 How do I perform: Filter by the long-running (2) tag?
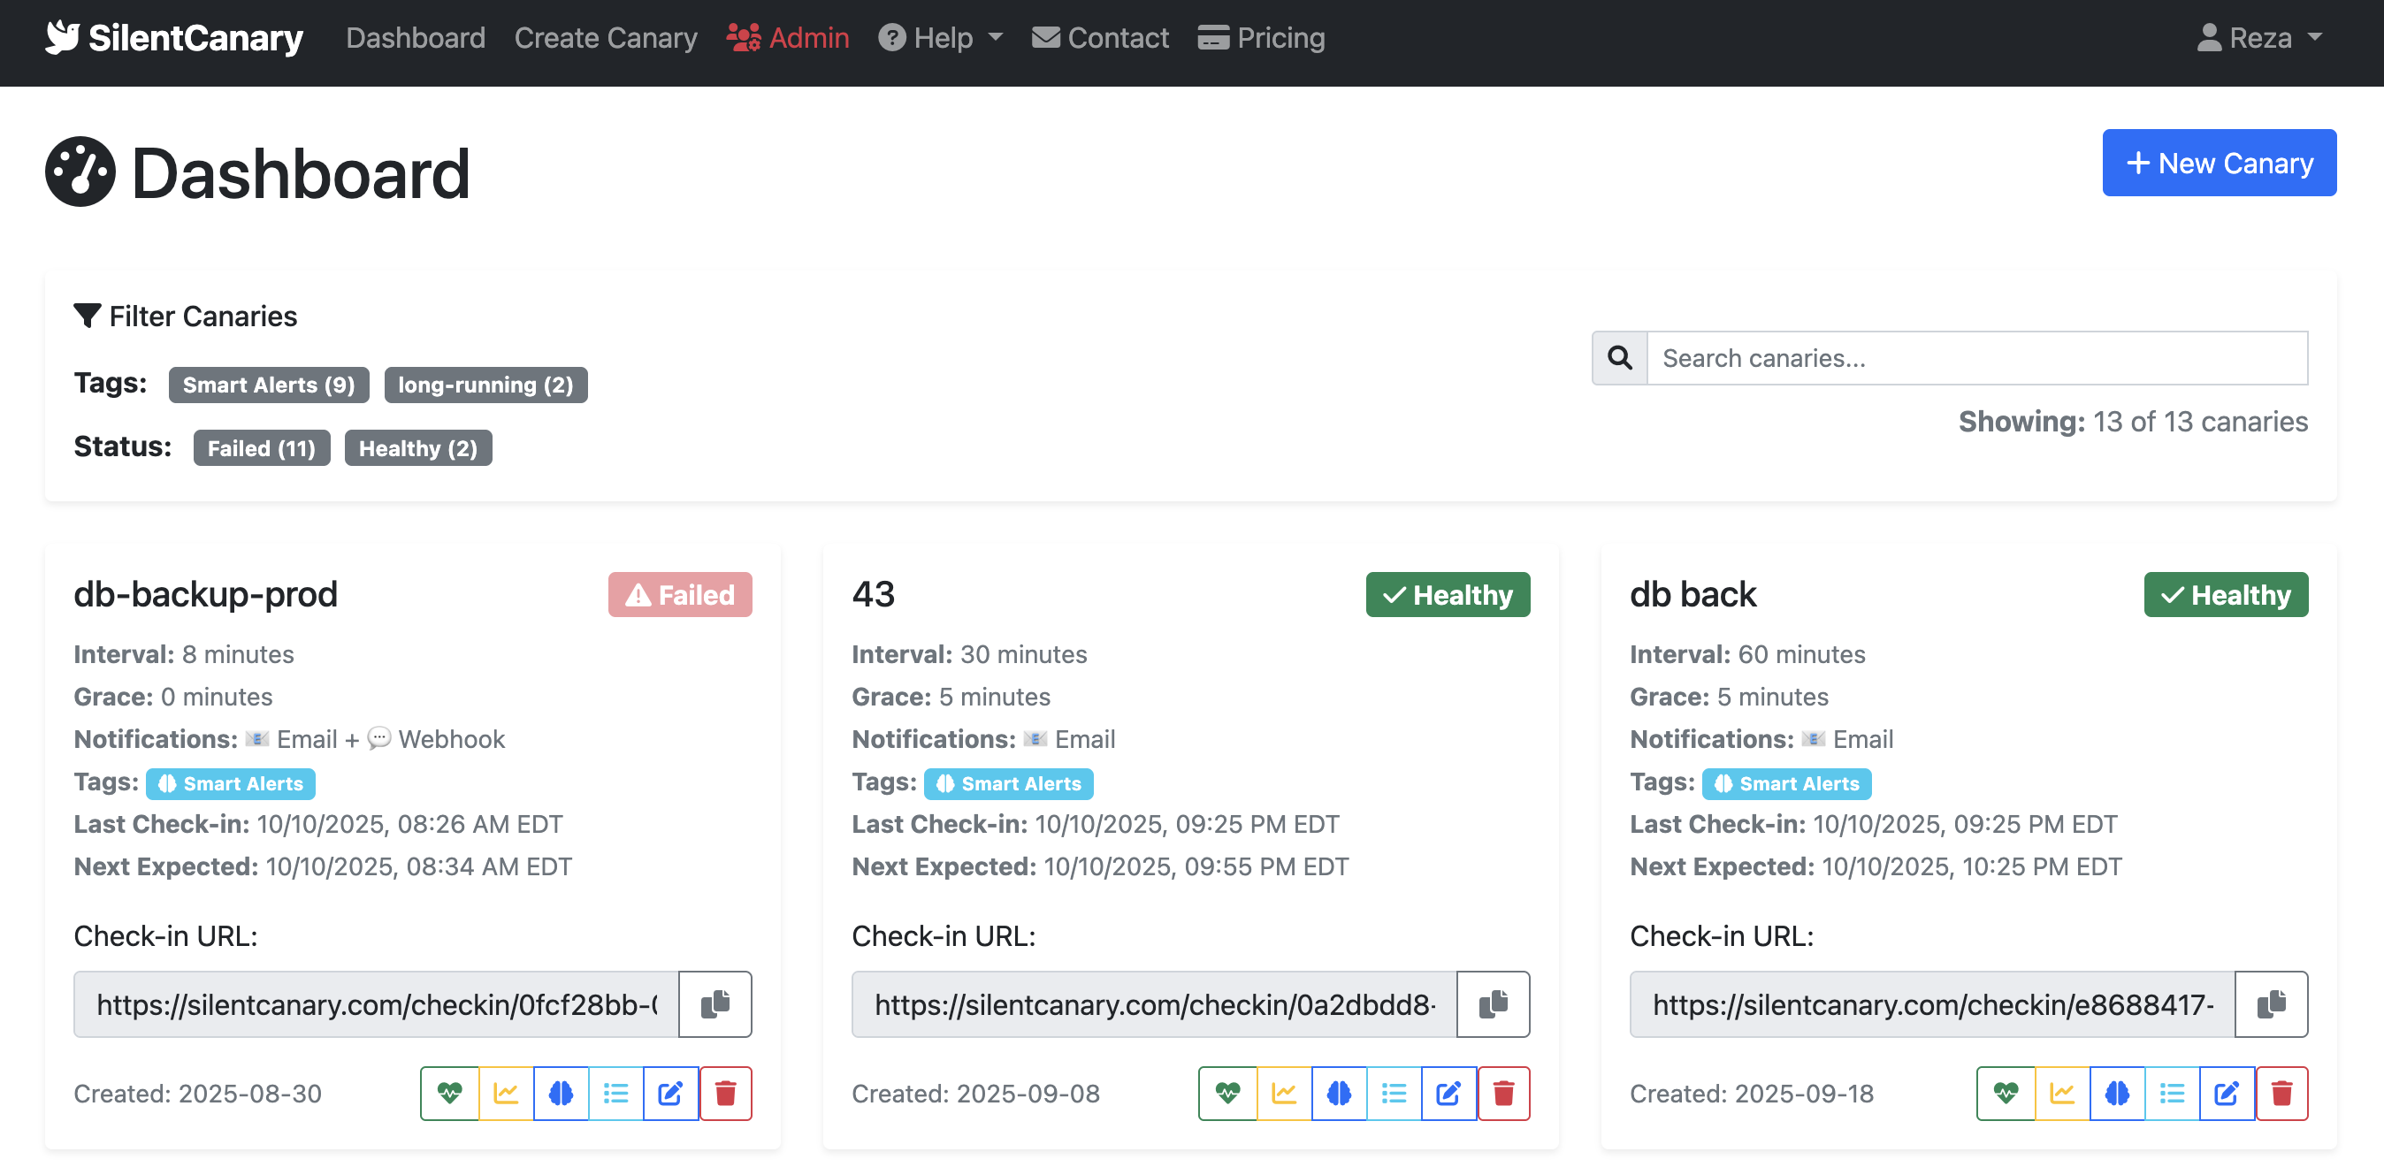485,384
